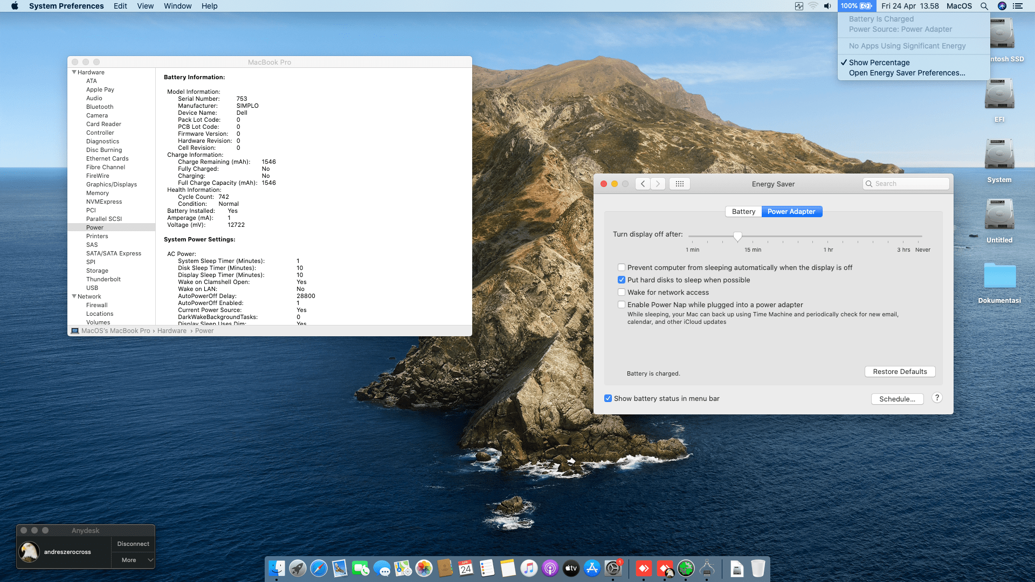This screenshot has height=582, width=1035.
Task: Click the Schedule button
Action: [897, 399]
